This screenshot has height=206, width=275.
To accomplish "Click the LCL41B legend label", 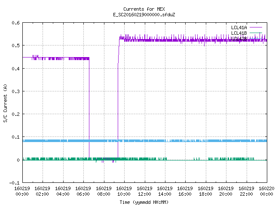I will coord(239,33).
